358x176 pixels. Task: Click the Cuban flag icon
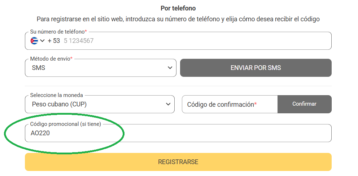pos(34,41)
